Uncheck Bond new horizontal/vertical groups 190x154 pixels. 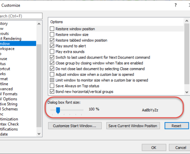[52, 92]
